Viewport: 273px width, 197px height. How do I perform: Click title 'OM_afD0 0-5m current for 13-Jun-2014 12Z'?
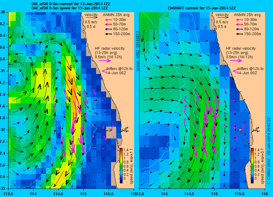point(70,4)
